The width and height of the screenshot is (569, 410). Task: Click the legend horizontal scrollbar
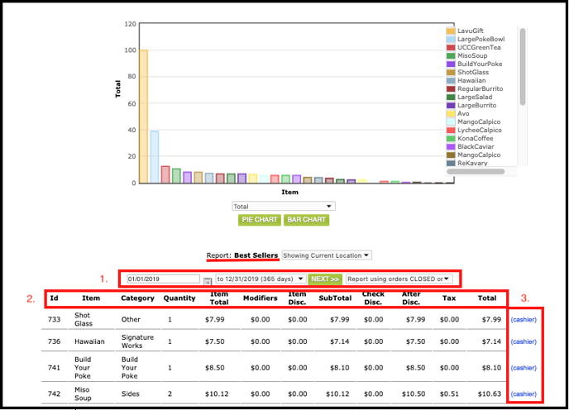click(x=476, y=171)
